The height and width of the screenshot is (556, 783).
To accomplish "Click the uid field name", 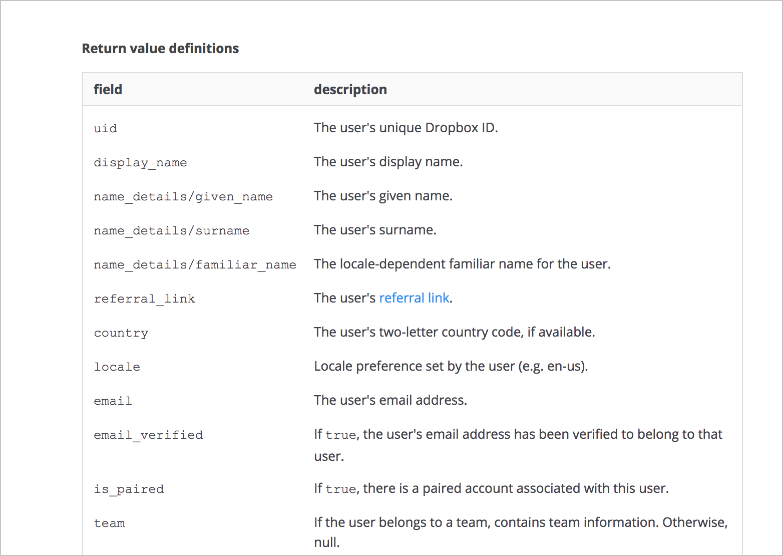I will (x=106, y=129).
